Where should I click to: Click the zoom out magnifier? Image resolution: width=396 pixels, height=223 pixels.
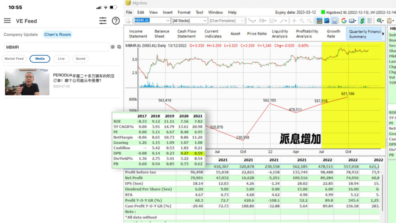309,21
